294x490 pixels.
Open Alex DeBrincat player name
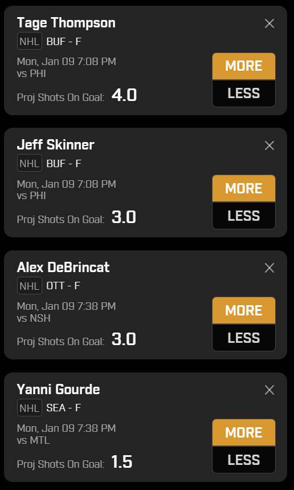[x=63, y=268]
